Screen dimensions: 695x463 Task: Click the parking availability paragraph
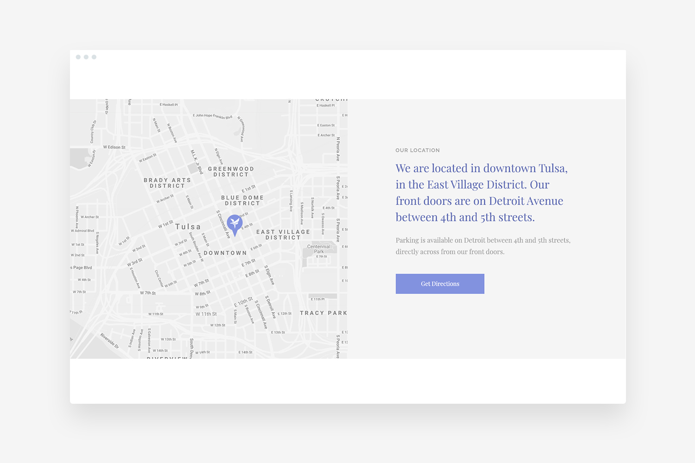tap(483, 246)
